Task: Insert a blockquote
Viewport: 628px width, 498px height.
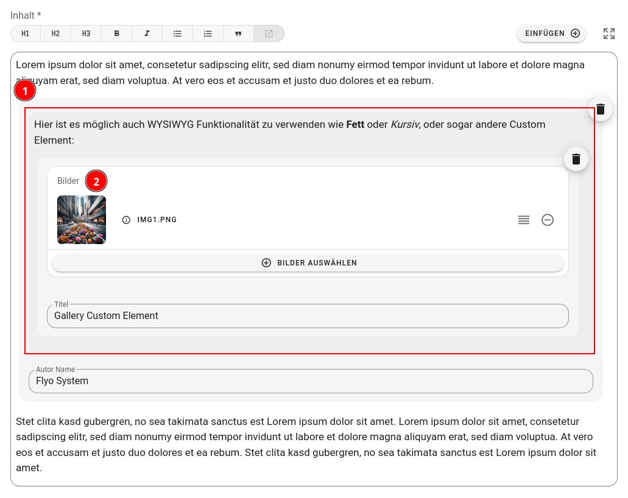Action: click(238, 33)
